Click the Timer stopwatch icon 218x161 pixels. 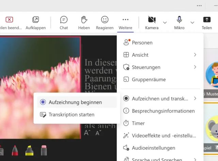click(126, 123)
